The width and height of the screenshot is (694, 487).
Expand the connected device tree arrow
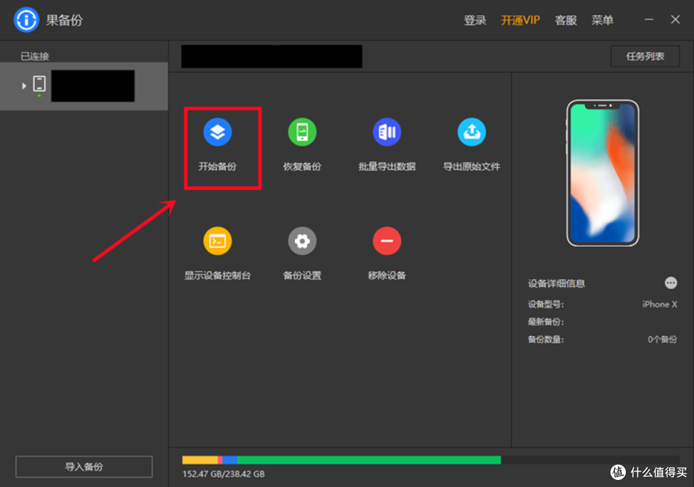(24, 86)
